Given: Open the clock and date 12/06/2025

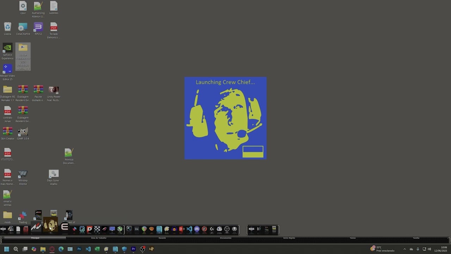Looking at the screenshot, I should [441, 249].
